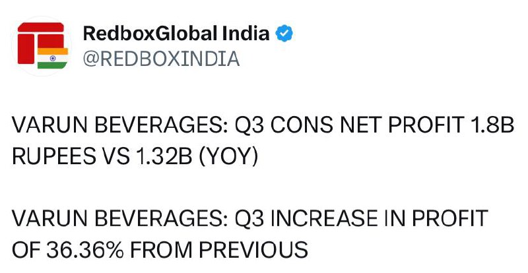Click the first VARUN BEVERAGES headline

[x=263, y=141]
